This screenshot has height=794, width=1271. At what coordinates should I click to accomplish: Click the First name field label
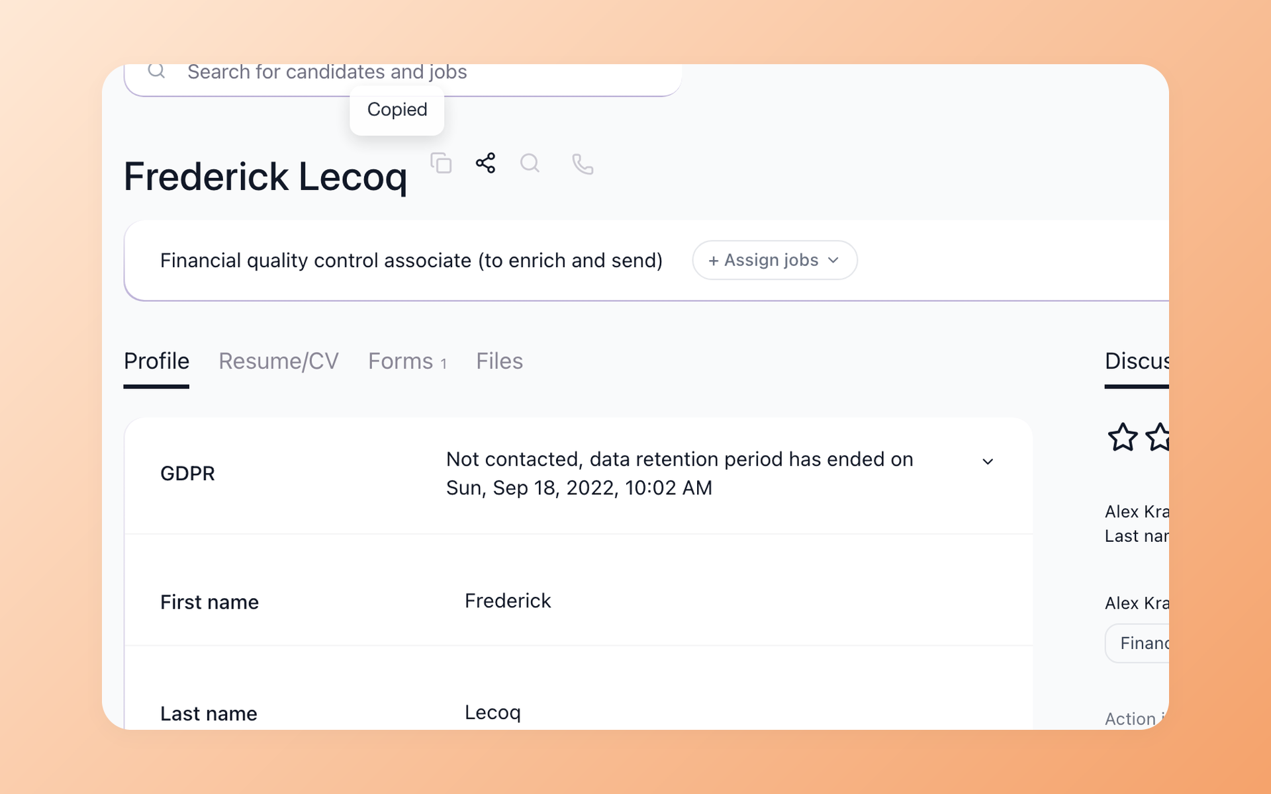click(209, 602)
